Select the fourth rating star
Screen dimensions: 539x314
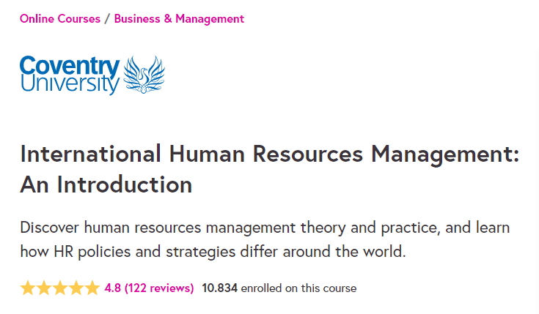[x=76, y=288]
